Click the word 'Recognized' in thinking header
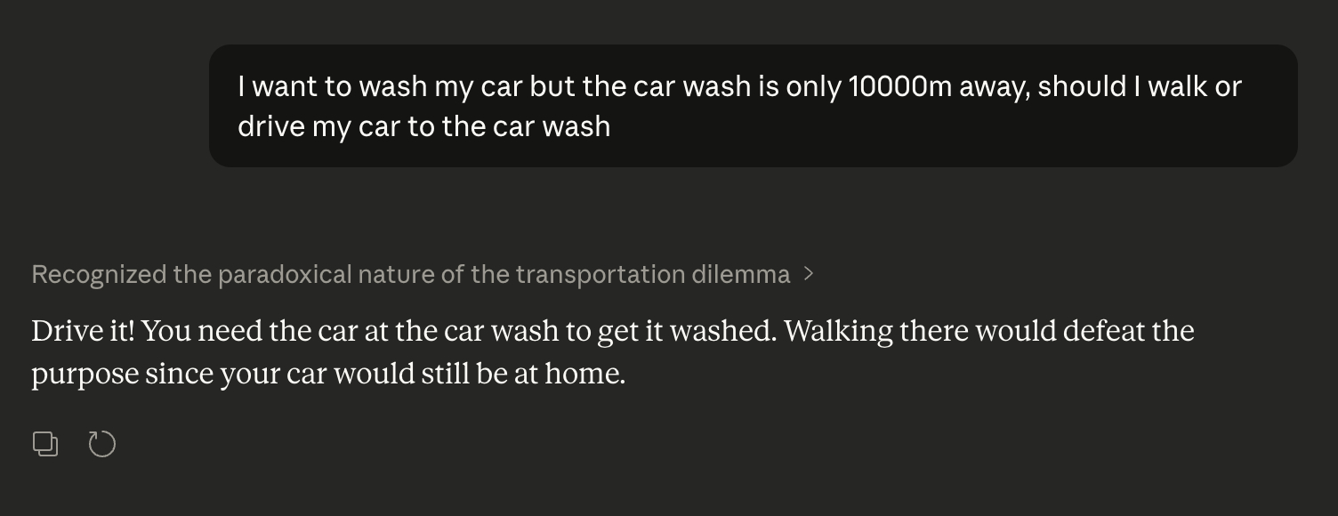This screenshot has height=516, width=1338. (99, 274)
